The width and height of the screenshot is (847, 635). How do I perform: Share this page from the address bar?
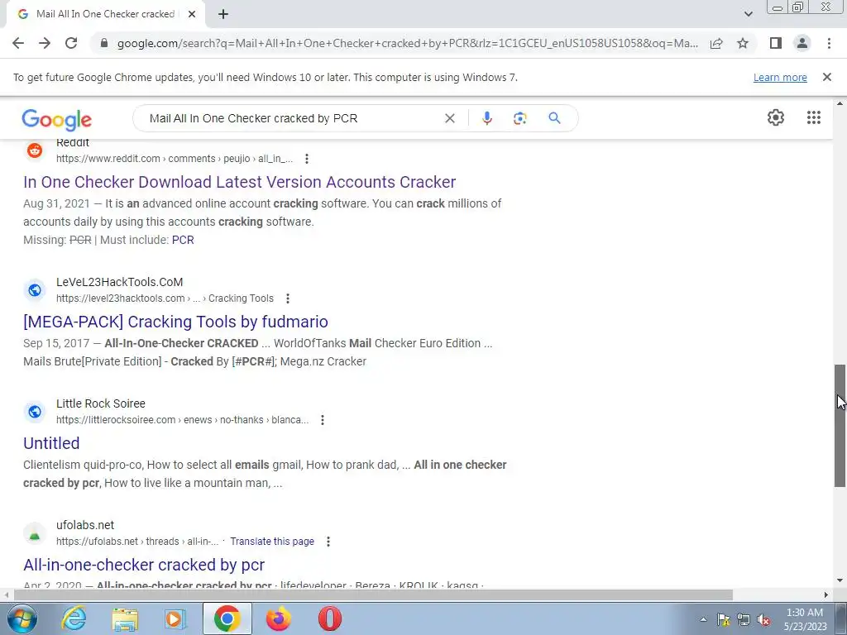tap(716, 43)
